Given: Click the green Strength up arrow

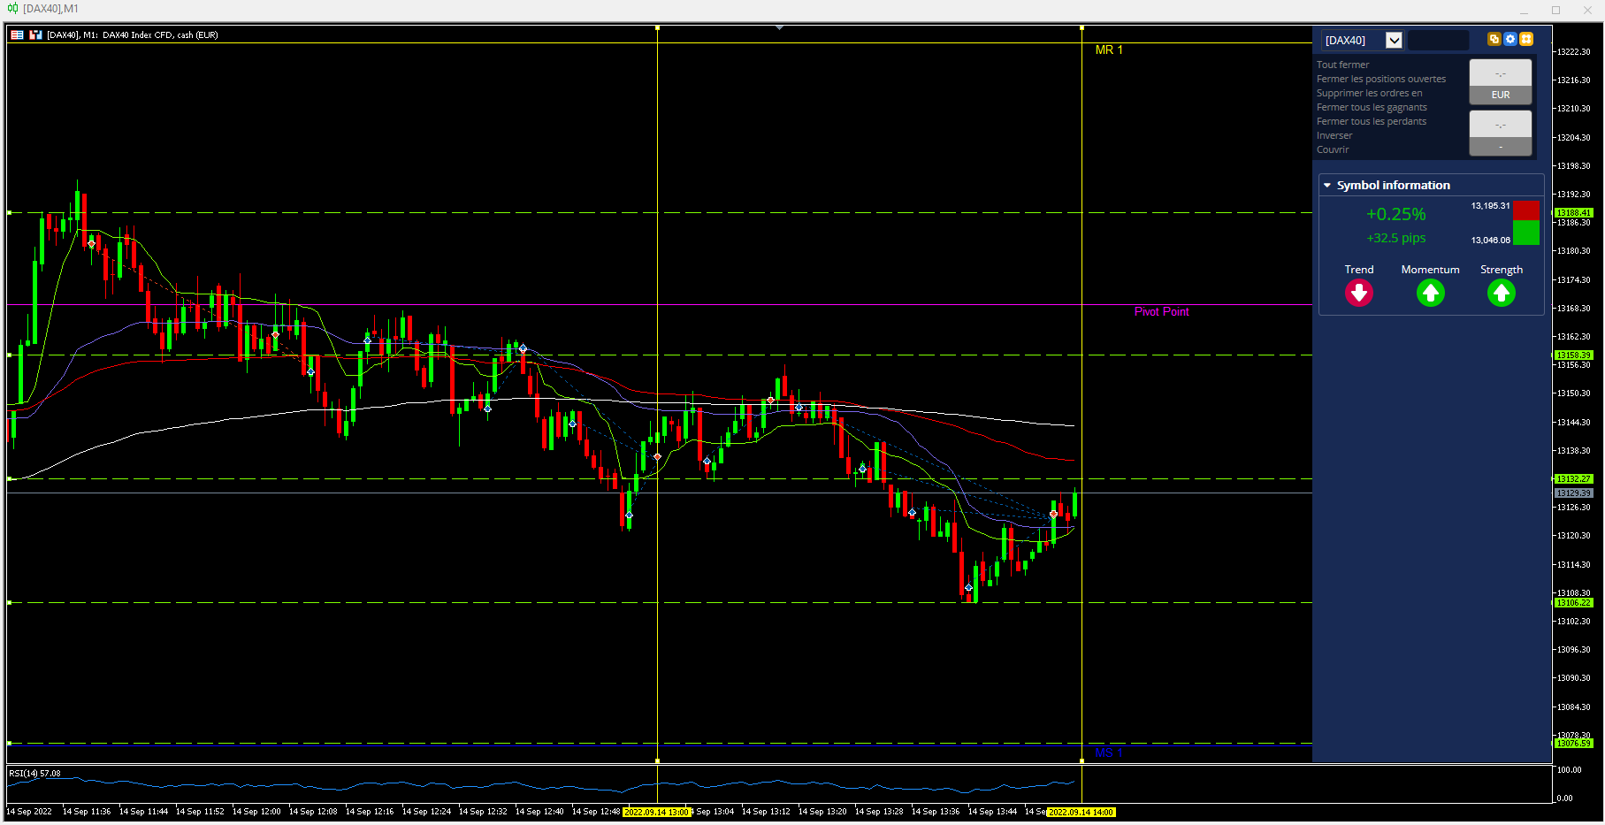Looking at the screenshot, I should pos(1502,293).
